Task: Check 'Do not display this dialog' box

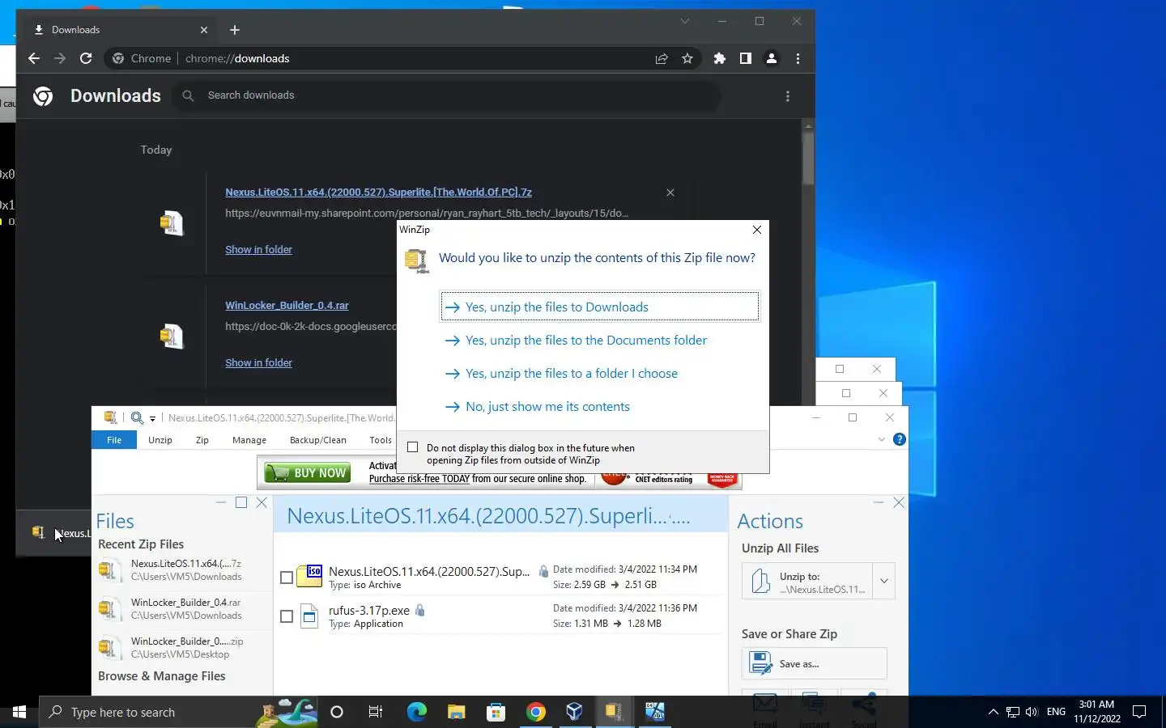Action: (413, 447)
